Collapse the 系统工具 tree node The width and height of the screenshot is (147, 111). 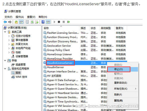[5, 32]
